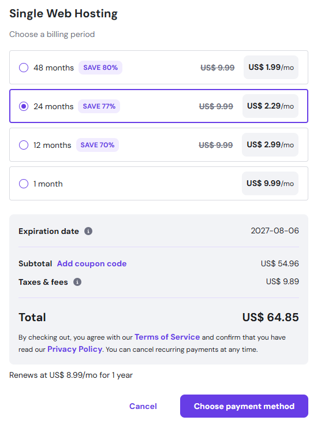Screen dimensions: 321x424
Task: Click Choose payment method button
Action: click(244, 406)
